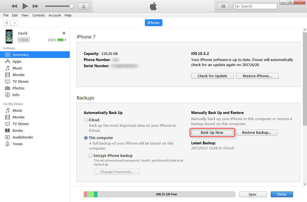The width and height of the screenshot is (307, 202).
Task: Go back with the left arrow button
Action: (x=7, y=23)
